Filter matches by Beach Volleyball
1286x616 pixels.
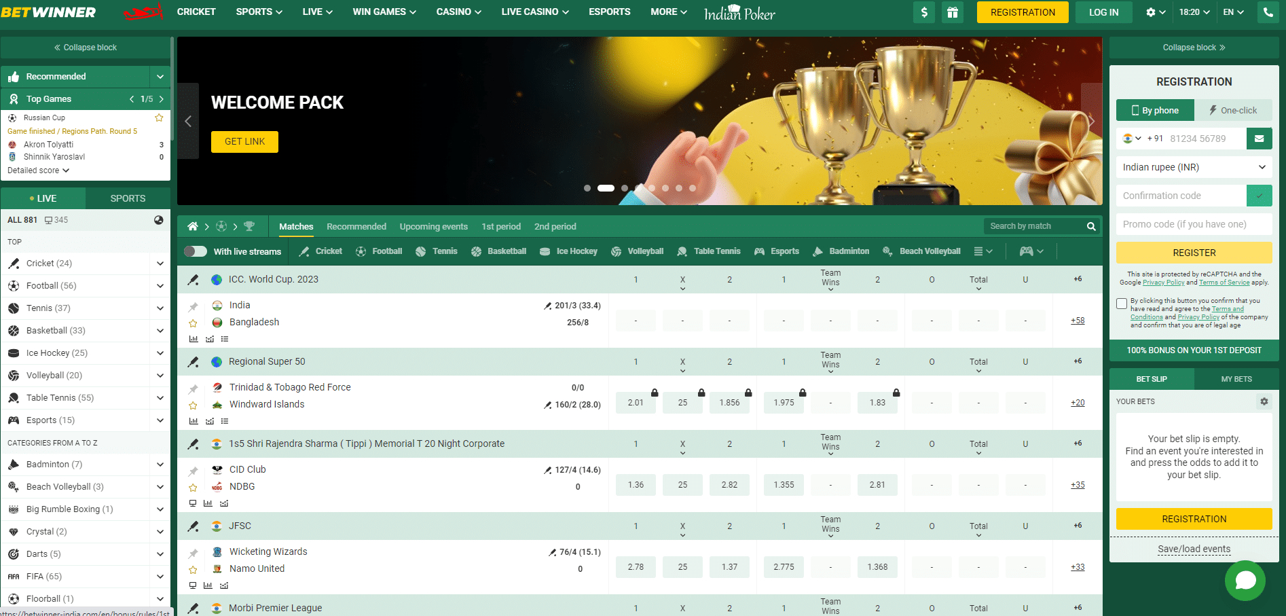(x=921, y=251)
